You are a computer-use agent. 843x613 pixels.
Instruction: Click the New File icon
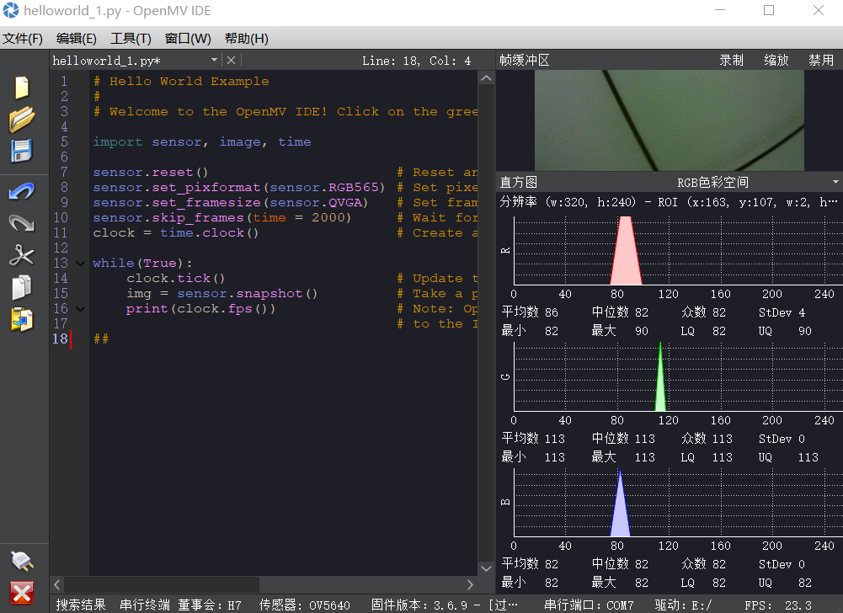point(22,88)
